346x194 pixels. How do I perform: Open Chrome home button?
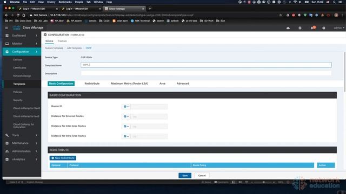[24, 15]
